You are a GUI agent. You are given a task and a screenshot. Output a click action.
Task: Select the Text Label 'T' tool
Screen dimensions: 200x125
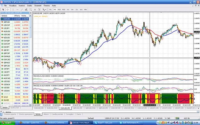39,10
